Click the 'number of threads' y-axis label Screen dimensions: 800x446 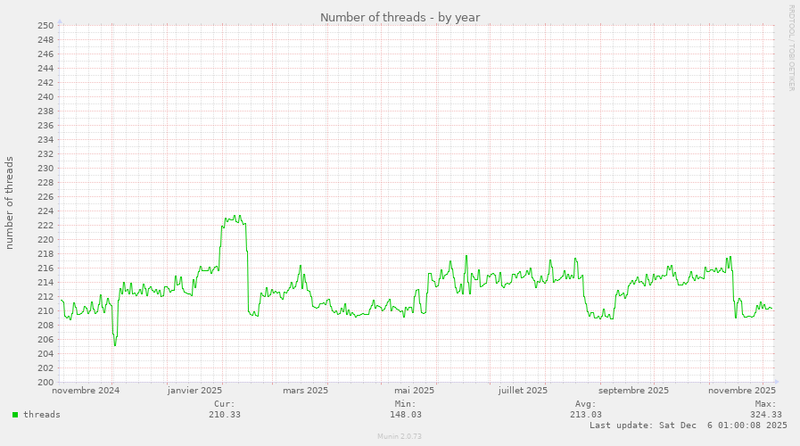point(9,203)
